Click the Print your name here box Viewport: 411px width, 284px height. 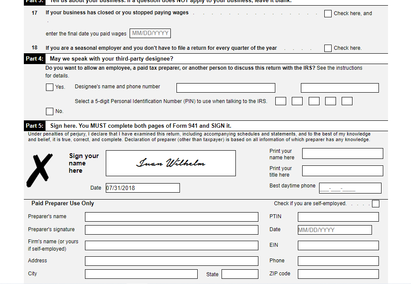[x=342, y=153]
